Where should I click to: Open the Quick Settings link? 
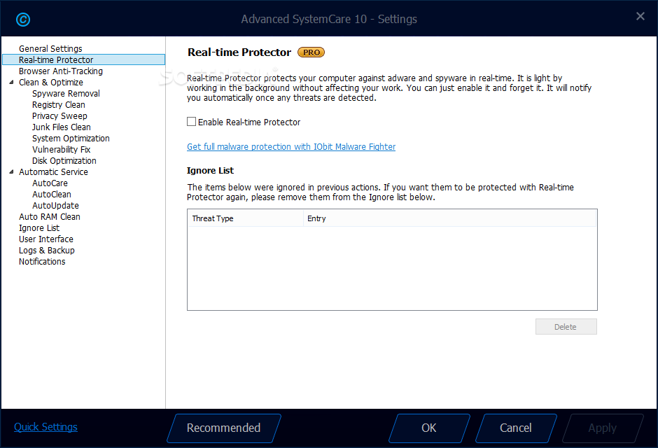(45, 427)
